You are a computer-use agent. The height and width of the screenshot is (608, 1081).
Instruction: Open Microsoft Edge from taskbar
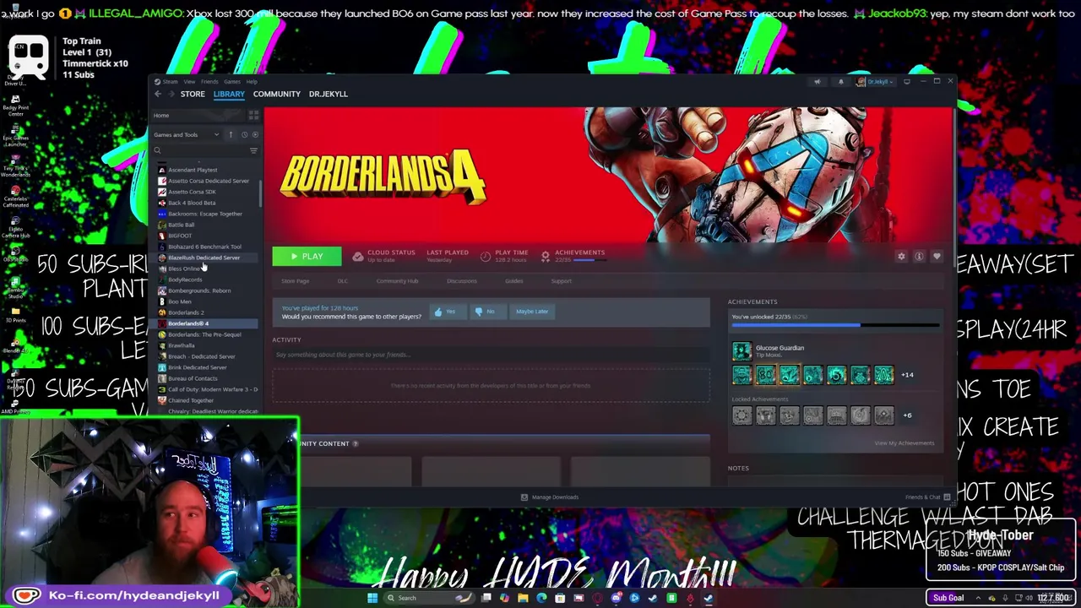click(541, 598)
